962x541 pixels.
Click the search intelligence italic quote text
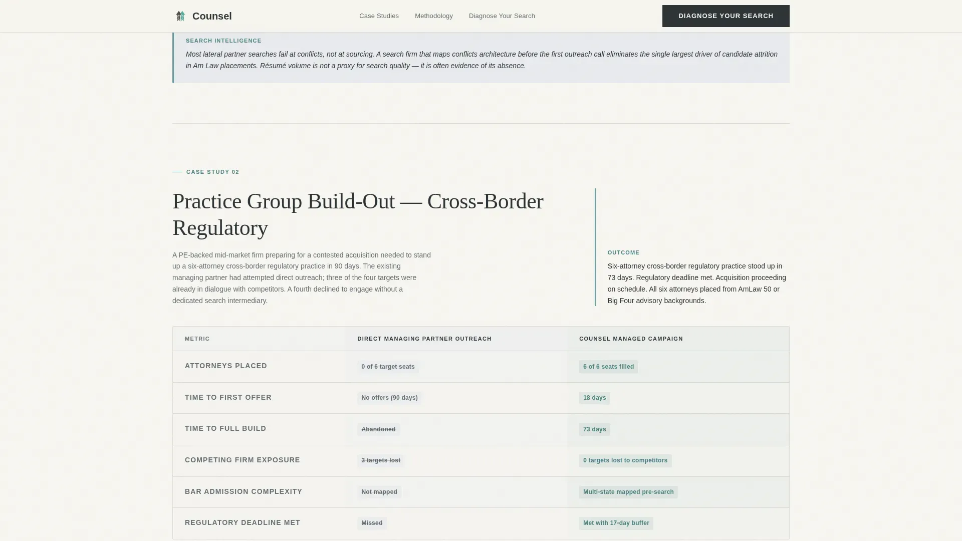(x=482, y=60)
